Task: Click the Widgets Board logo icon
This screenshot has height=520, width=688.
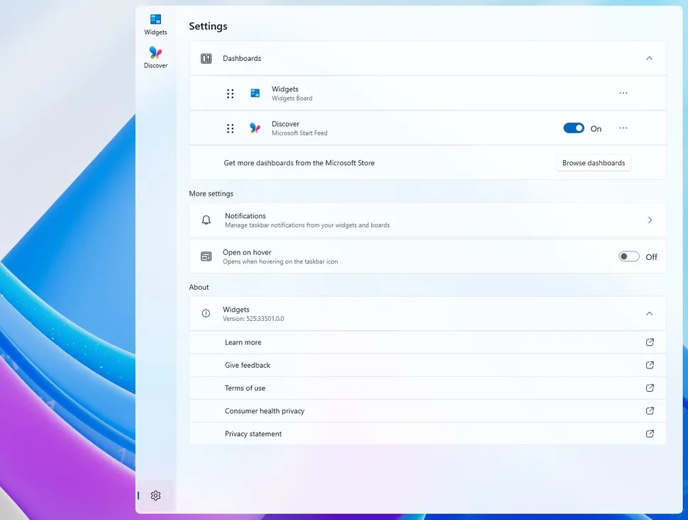Action: pyautogui.click(x=255, y=93)
